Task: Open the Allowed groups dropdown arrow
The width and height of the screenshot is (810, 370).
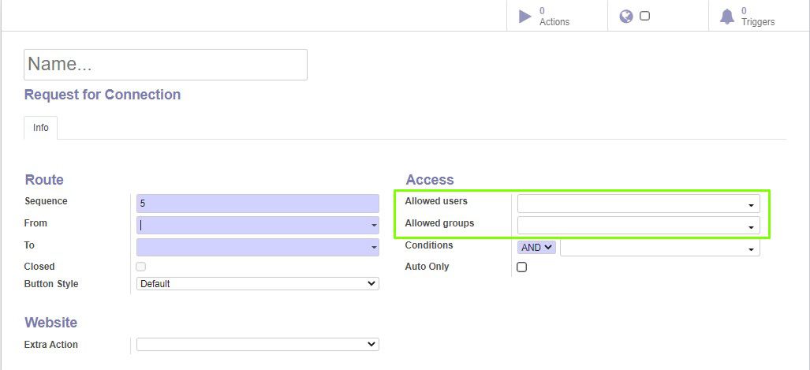Action: point(751,227)
